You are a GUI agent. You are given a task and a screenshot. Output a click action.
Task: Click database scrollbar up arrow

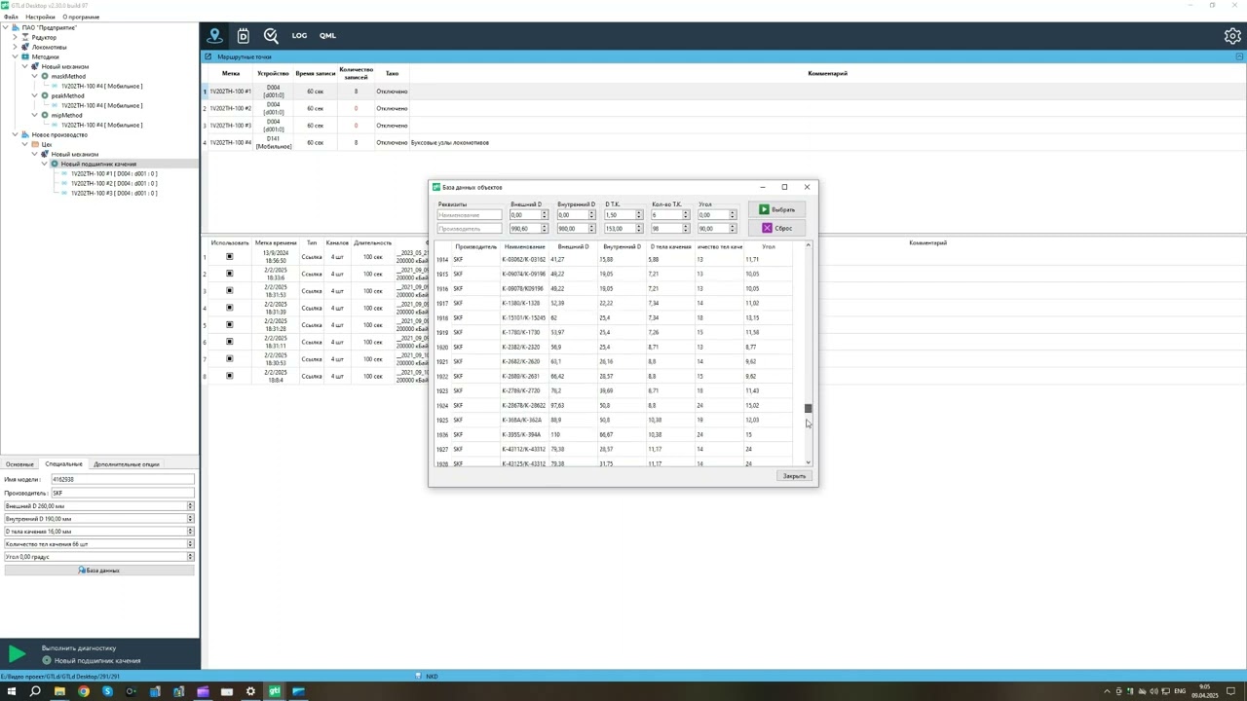(x=808, y=245)
